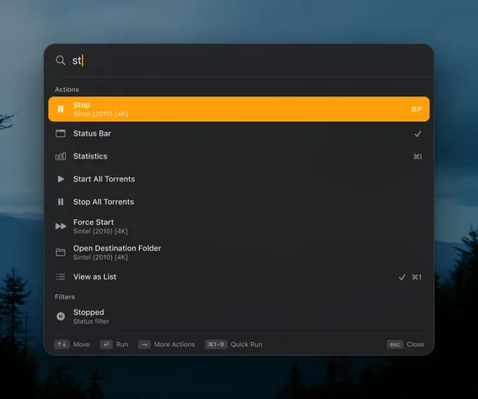Click the View as List checkmark
The image size is (478, 399).
point(402,277)
